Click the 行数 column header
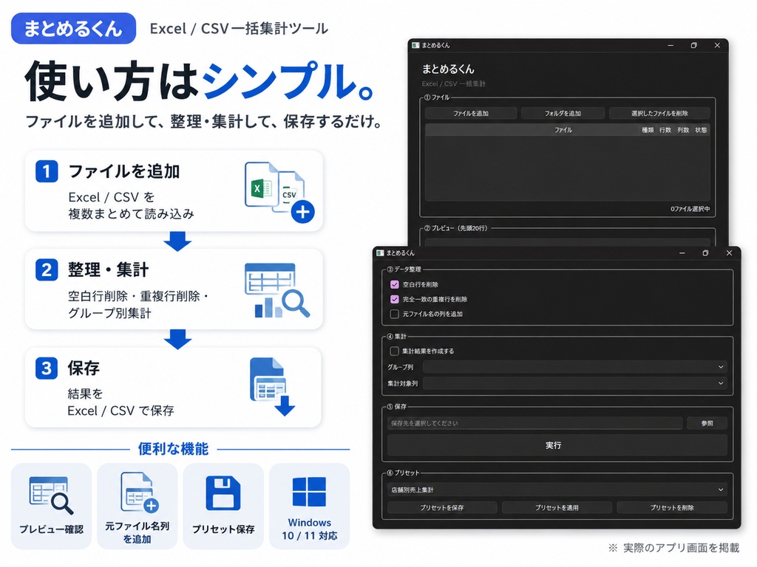Viewport: 757px width, 567px height. [665, 130]
